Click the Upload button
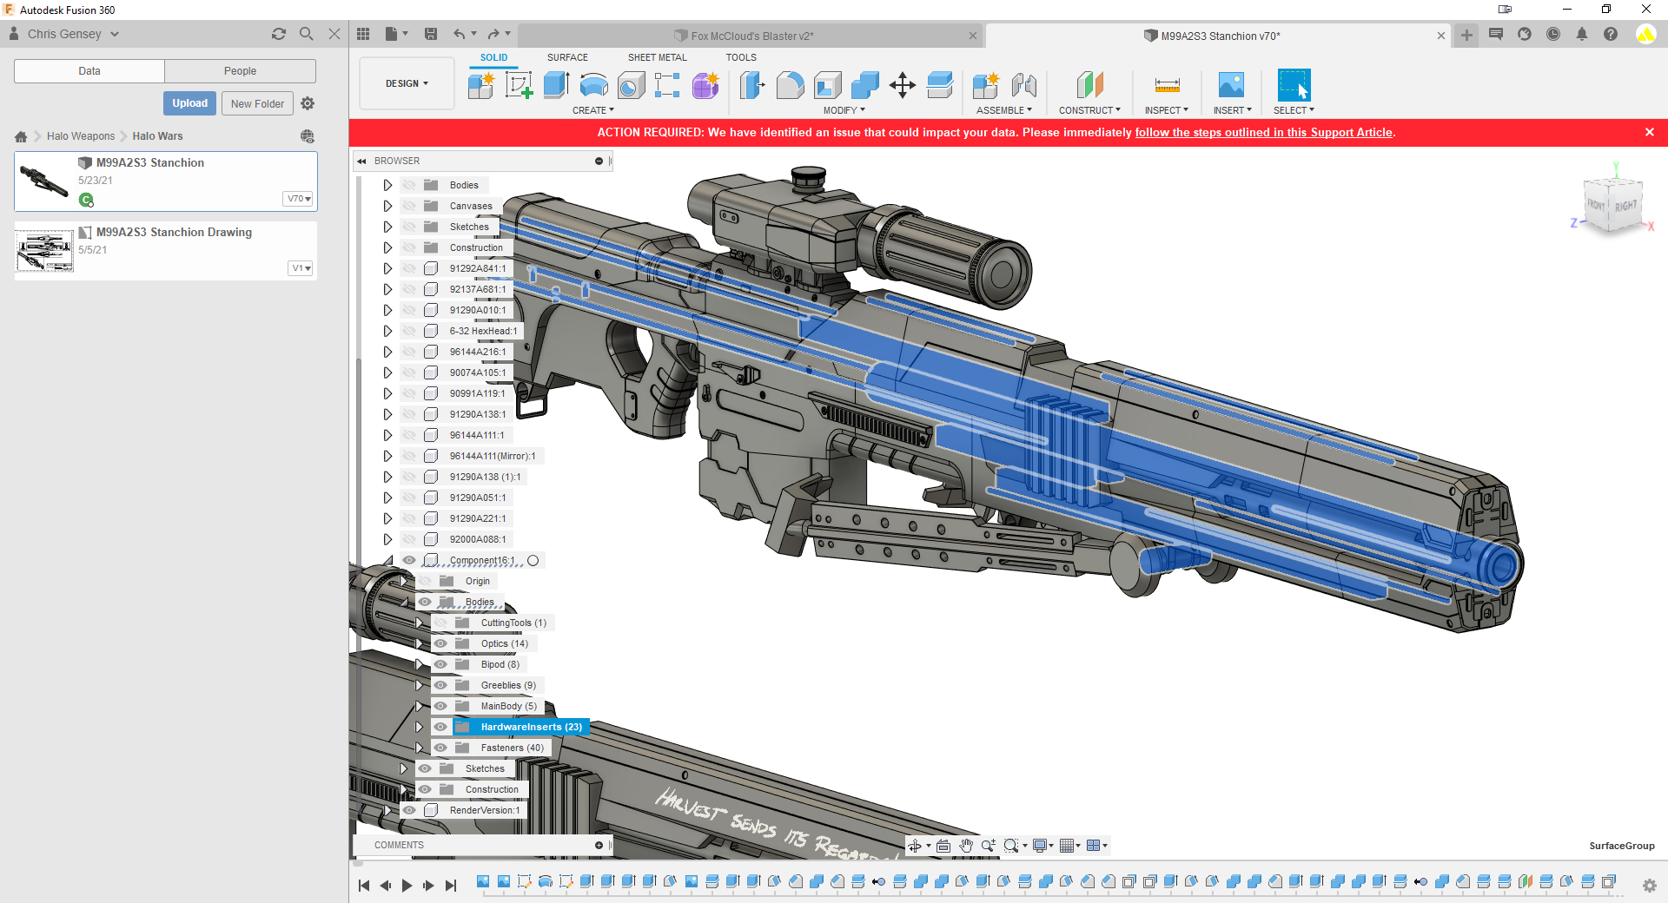Screen dimensions: 1668x903 coord(189,103)
